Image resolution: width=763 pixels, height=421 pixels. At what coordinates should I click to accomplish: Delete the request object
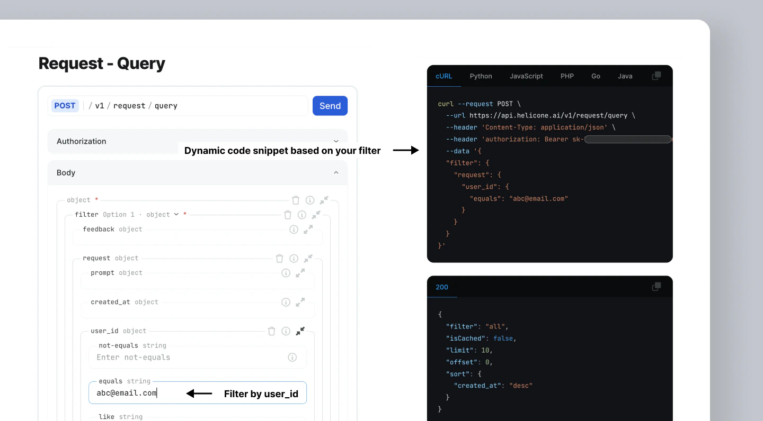279,258
